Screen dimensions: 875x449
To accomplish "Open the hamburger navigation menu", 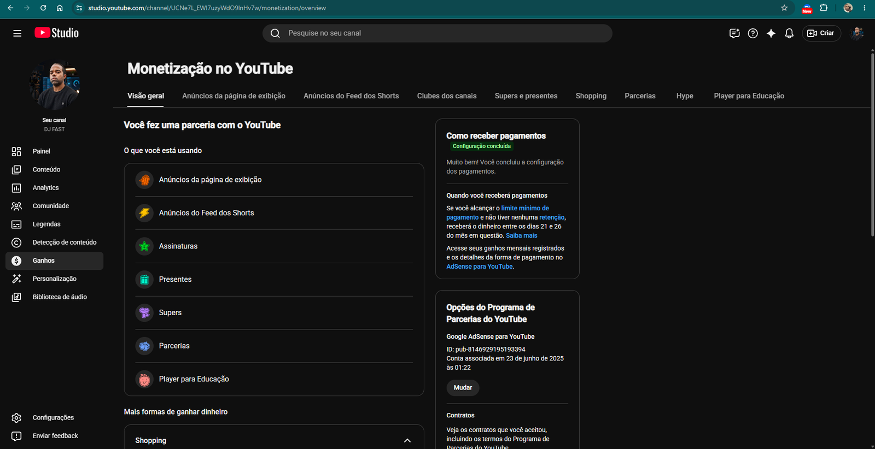I will [x=17, y=33].
